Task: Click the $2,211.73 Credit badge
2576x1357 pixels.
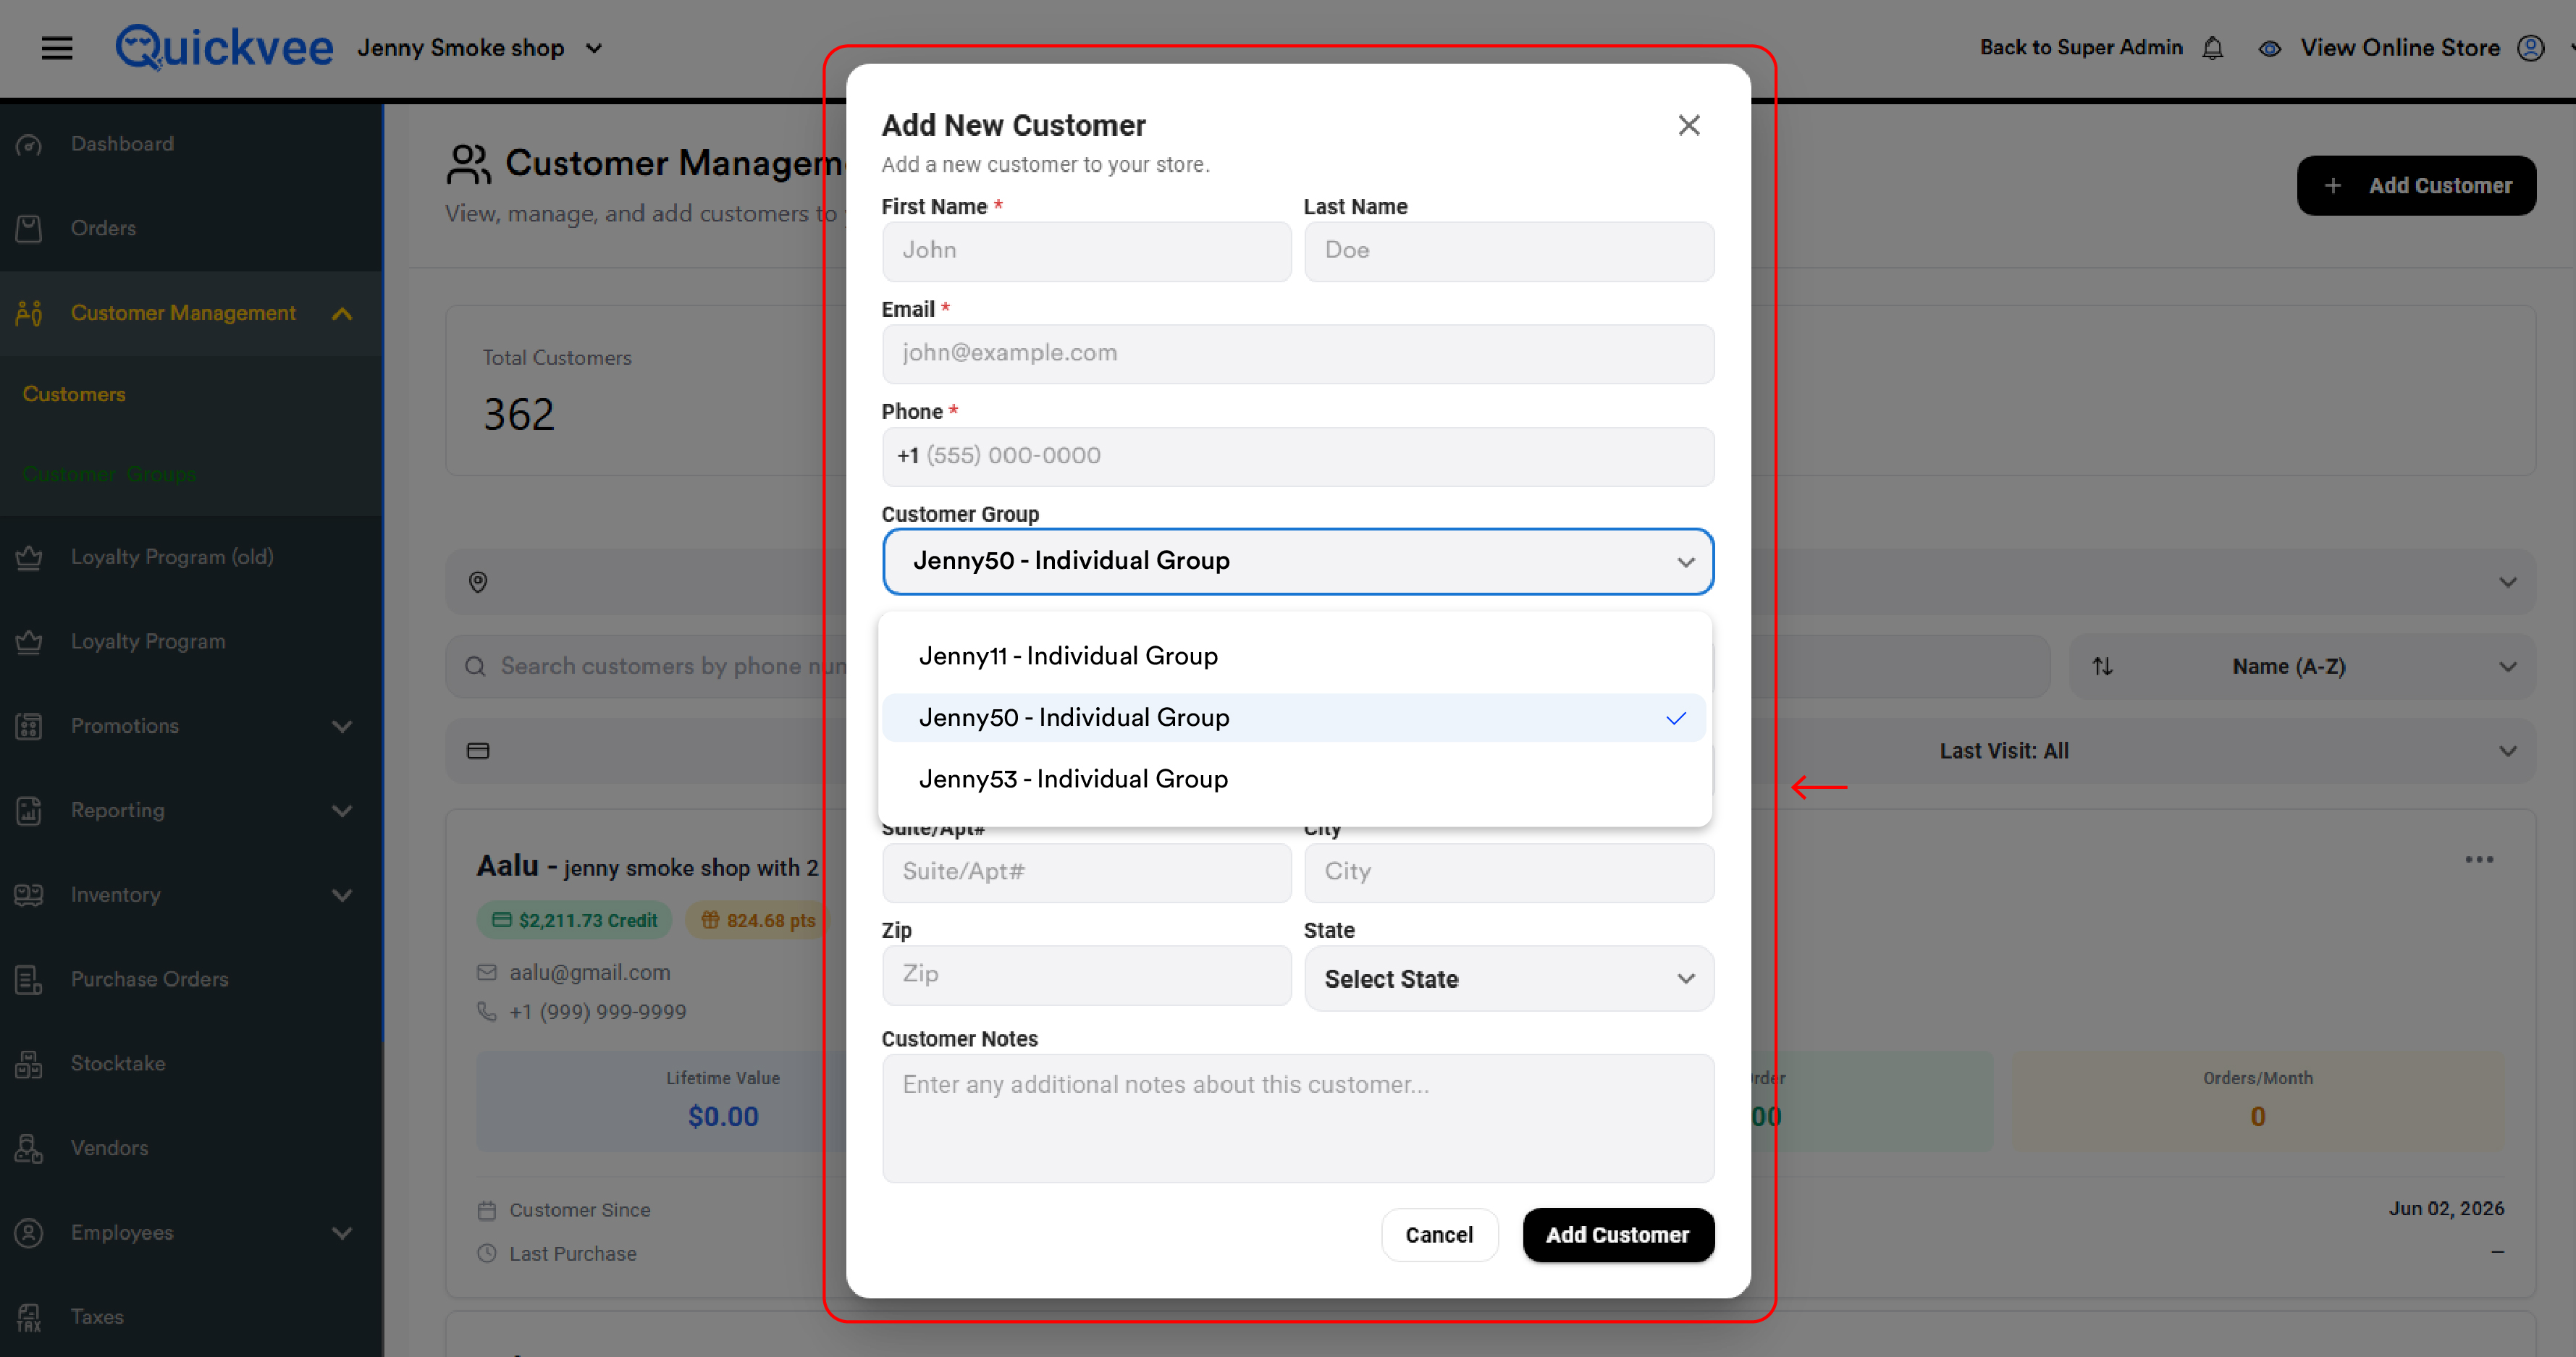Action: 575,921
